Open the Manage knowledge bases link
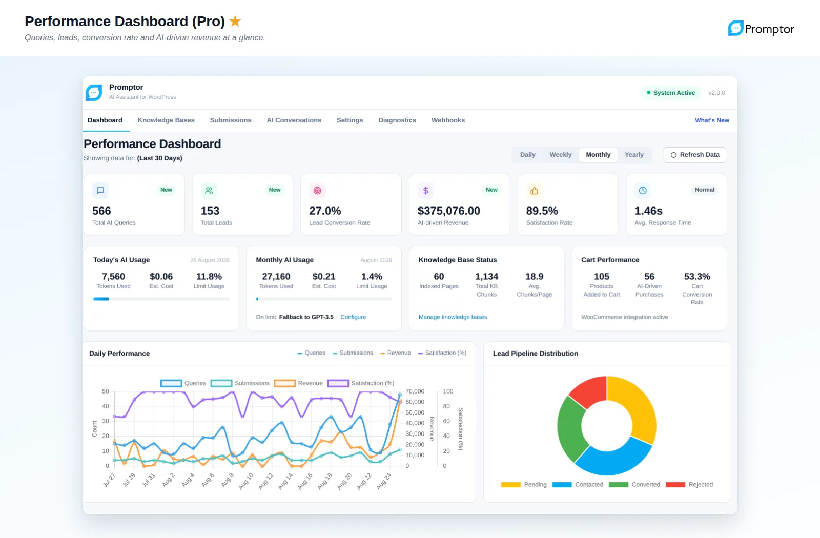The image size is (820, 538). pyautogui.click(x=453, y=317)
